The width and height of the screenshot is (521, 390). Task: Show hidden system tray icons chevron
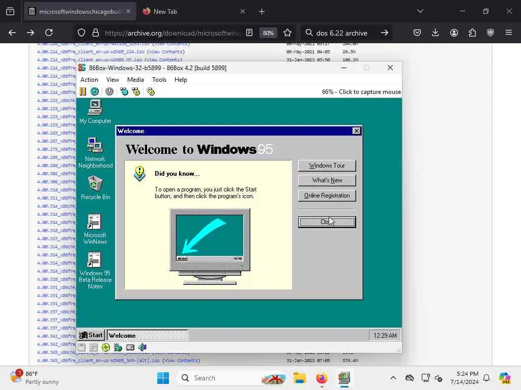[393, 378]
